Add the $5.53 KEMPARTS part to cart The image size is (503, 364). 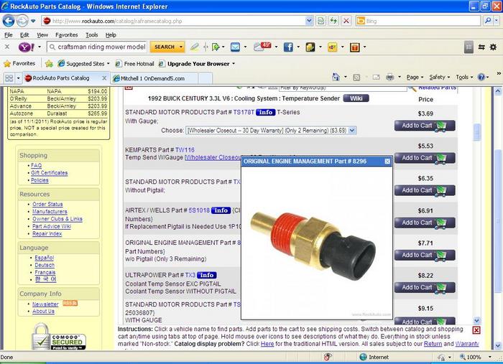[x=425, y=158]
